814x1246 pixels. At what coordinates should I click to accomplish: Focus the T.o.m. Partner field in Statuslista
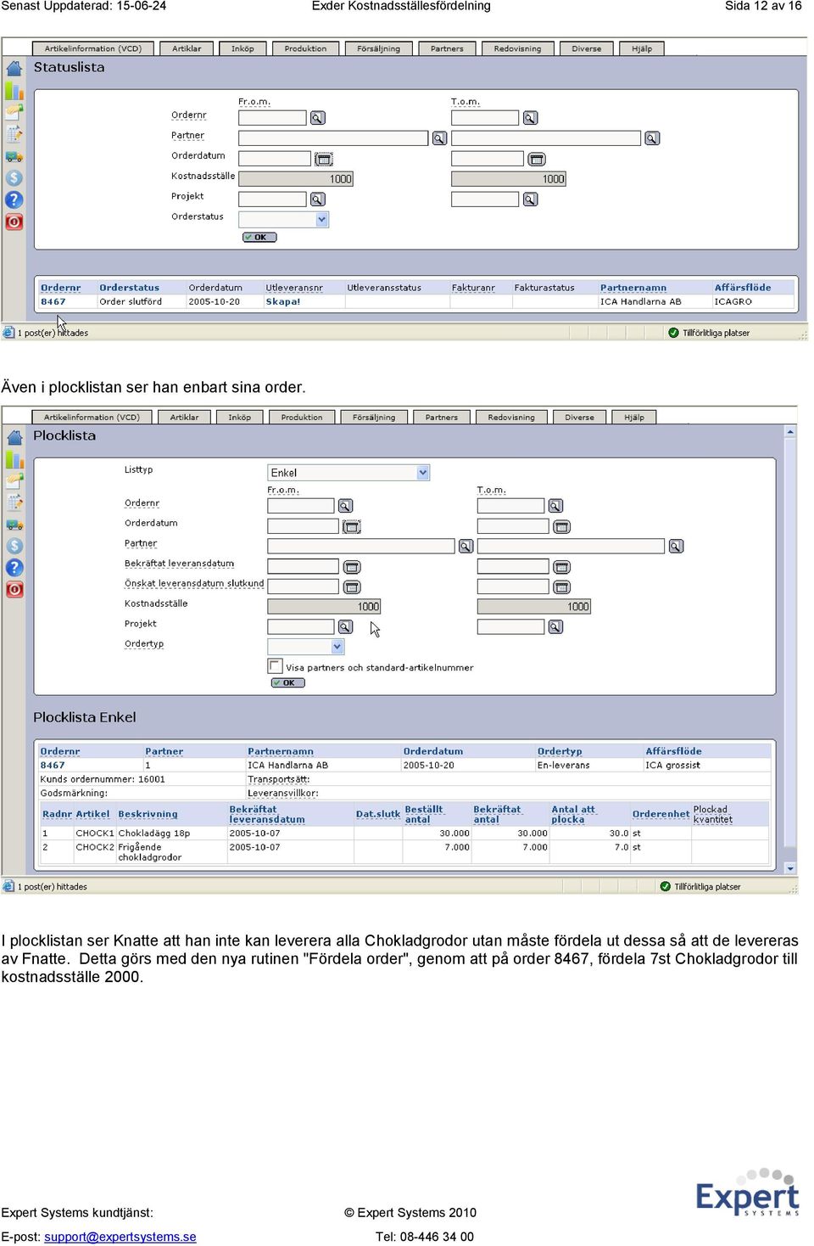pos(546,138)
